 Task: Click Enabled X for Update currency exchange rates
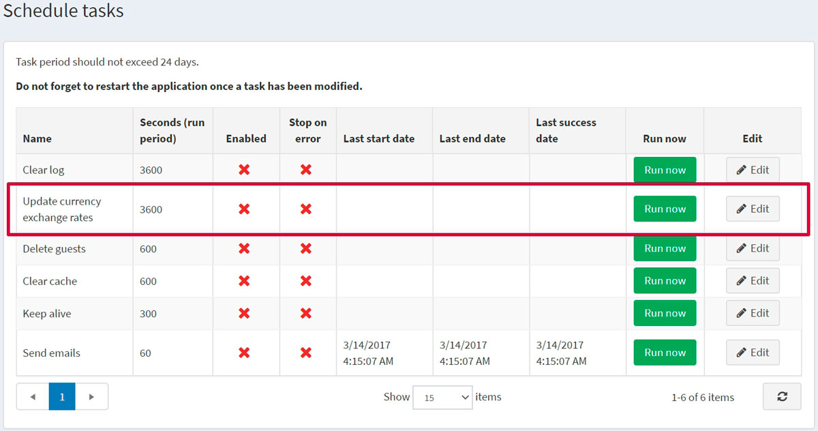(244, 209)
